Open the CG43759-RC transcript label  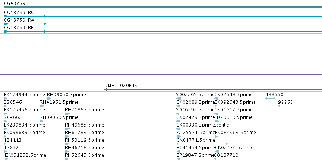(19, 13)
